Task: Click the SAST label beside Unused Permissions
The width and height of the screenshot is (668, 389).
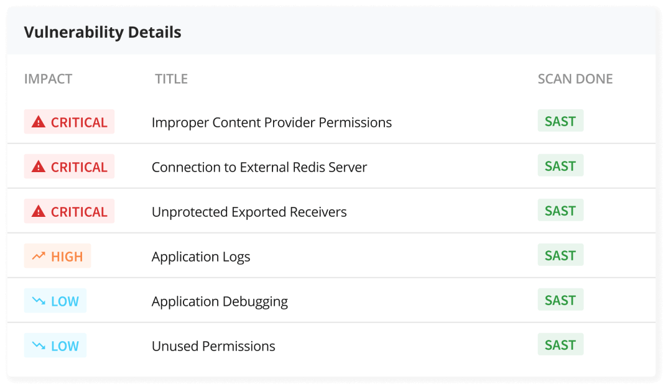Action: click(560, 344)
